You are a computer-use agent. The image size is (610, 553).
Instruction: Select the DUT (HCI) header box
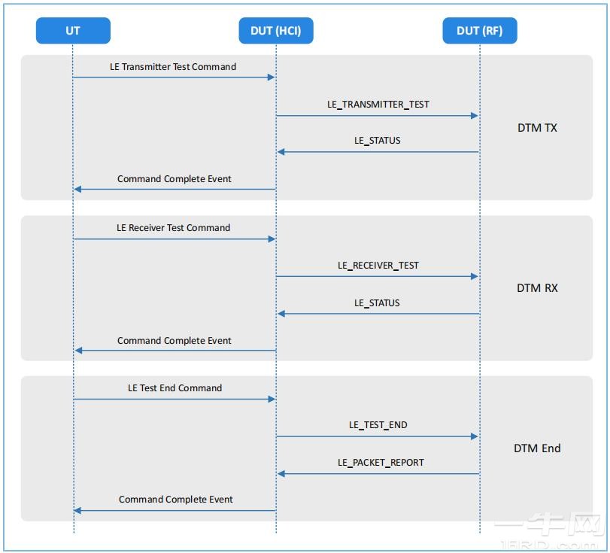pos(276,31)
